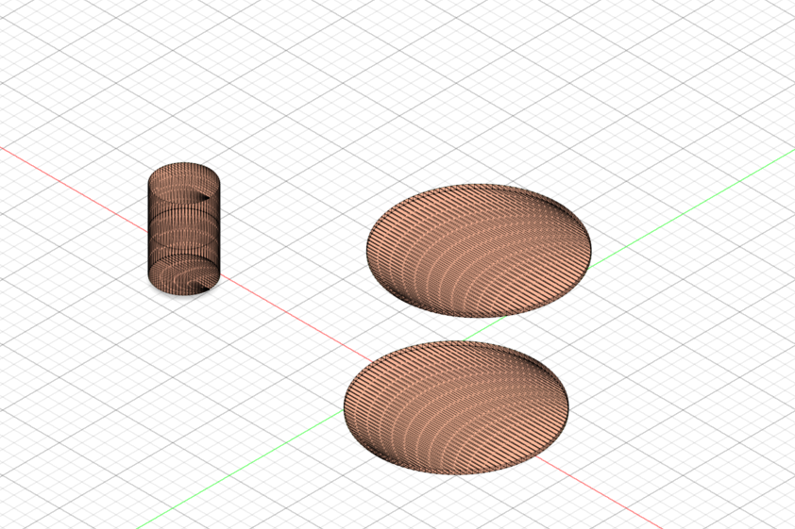Select the tall cylinder object

[x=184, y=229]
